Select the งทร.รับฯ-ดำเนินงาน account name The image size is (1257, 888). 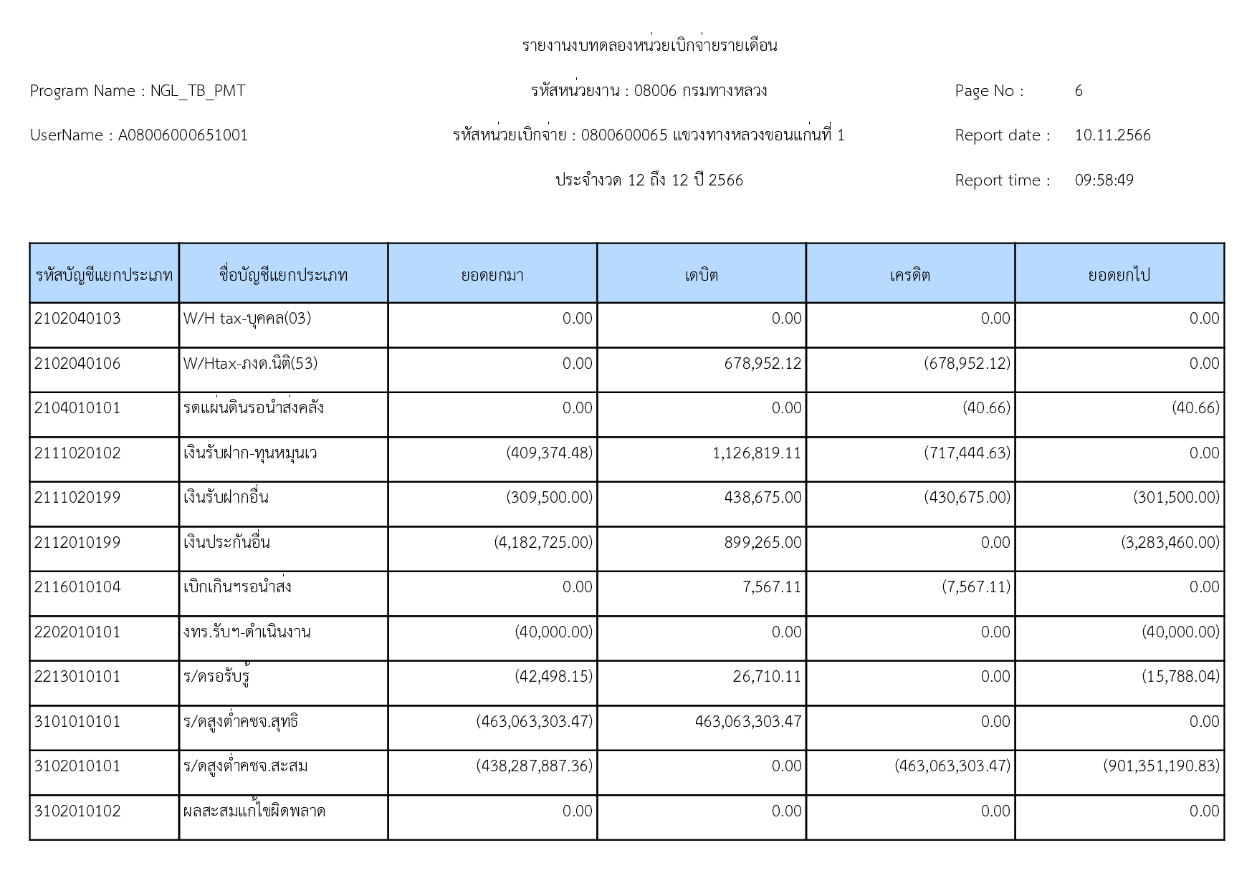(247, 632)
